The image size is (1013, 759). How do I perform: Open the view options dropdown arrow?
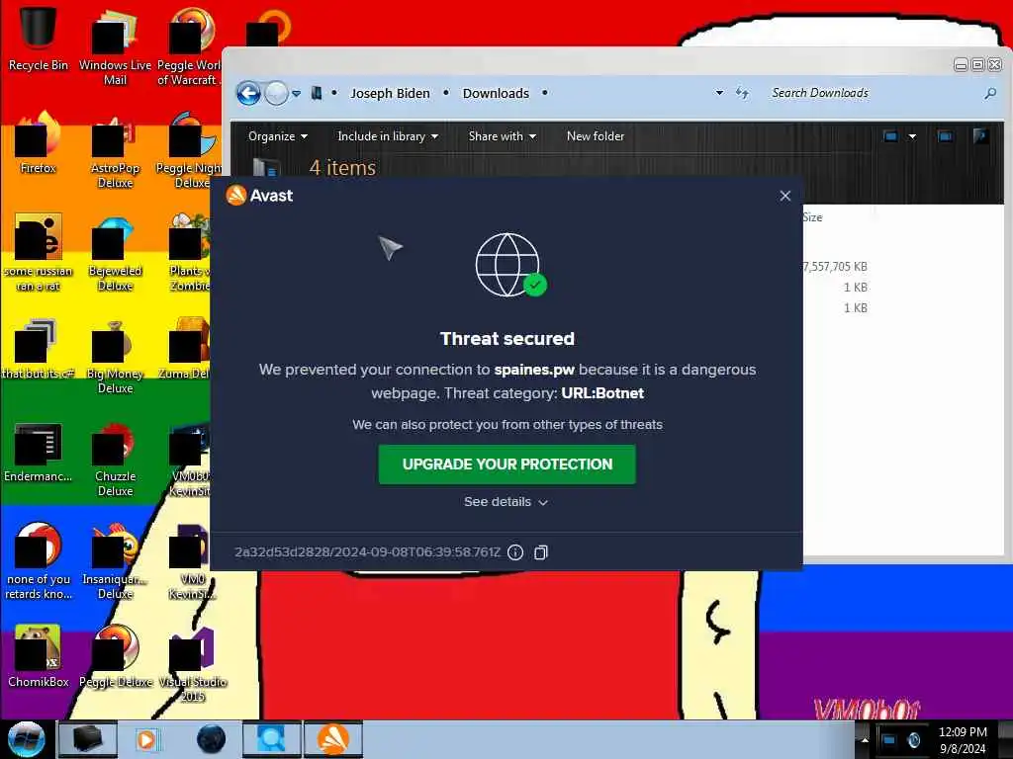click(x=912, y=136)
